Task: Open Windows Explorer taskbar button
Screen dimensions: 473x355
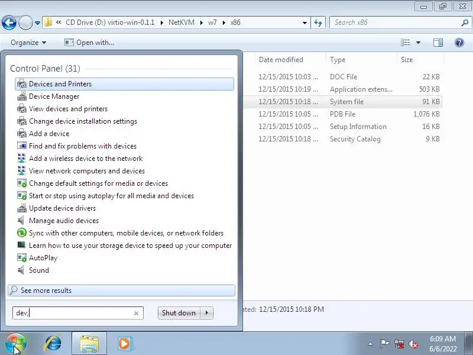Action: point(89,344)
